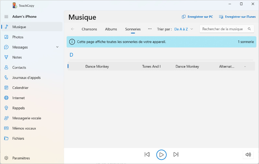This screenshot has width=259, height=164.
Task: Open the 'De A à Z' sort dropdown
Action: [x=183, y=29]
